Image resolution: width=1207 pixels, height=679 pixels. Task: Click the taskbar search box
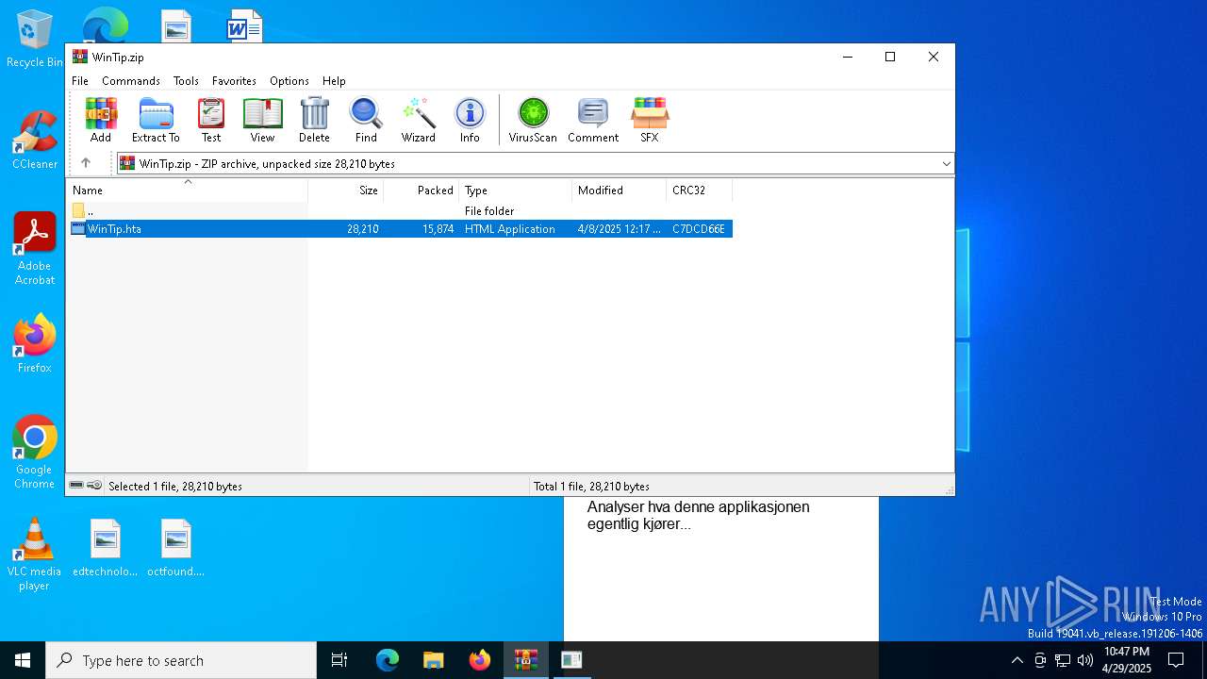[x=181, y=660]
